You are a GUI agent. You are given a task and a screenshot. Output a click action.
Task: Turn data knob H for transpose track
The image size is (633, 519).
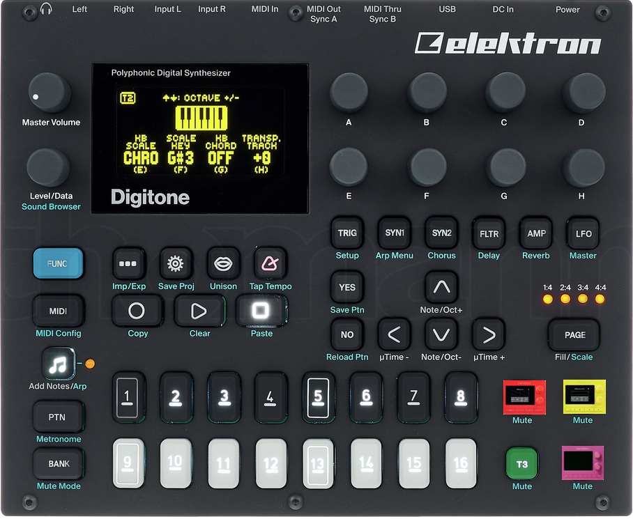584,167
